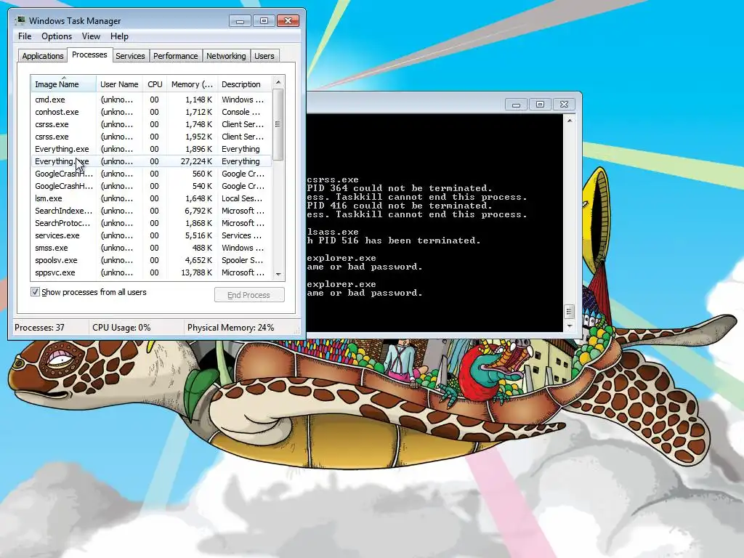Select csrss.exe row with 1,748 K
The image size is (744, 558).
click(151, 124)
